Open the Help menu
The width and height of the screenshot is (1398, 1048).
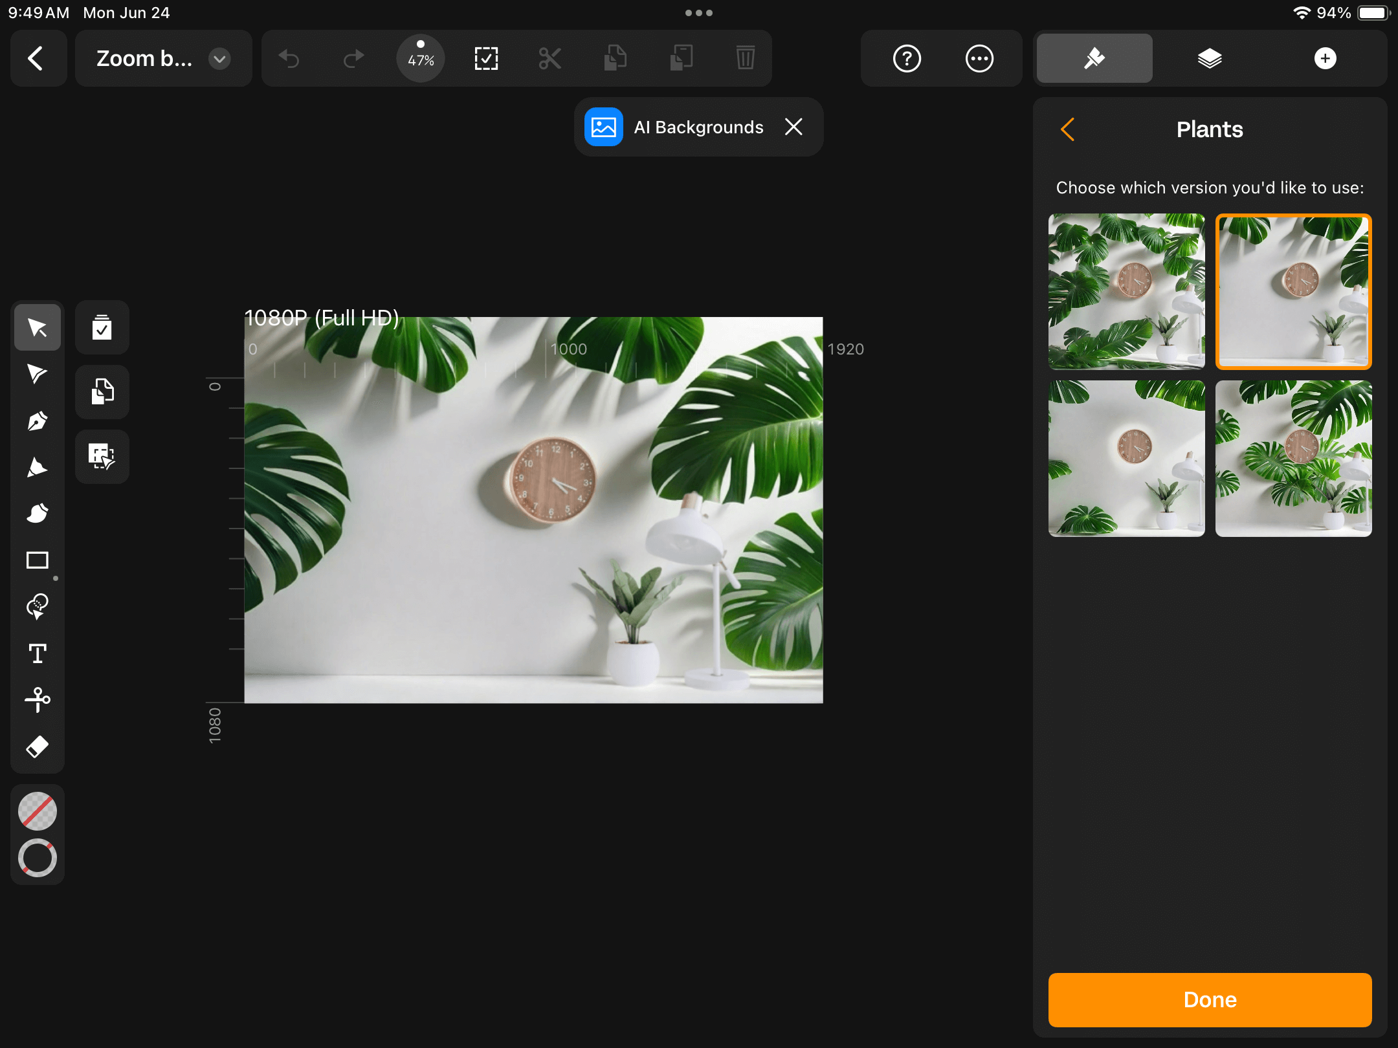click(x=907, y=58)
